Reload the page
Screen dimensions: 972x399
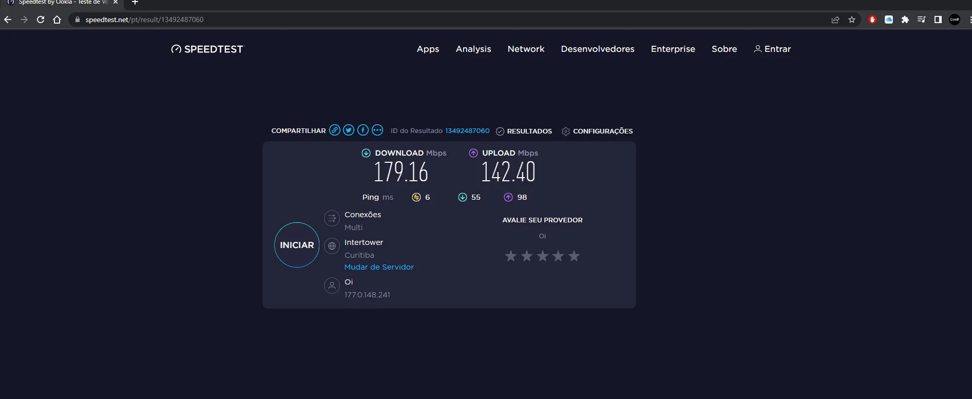point(41,20)
